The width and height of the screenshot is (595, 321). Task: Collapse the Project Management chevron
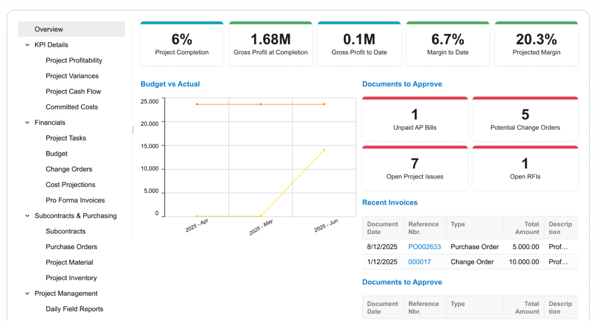[x=27, y=294]
